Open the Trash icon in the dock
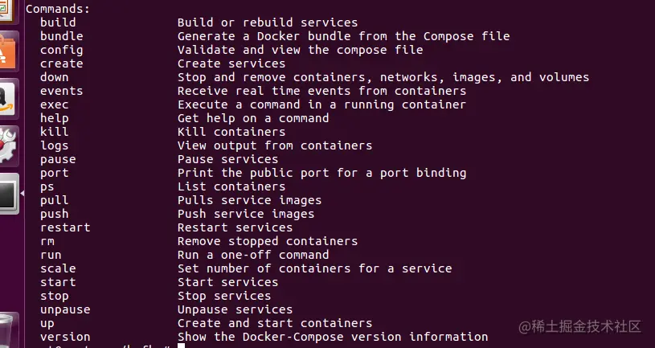The image size is (655, 348). click(8, 331)
